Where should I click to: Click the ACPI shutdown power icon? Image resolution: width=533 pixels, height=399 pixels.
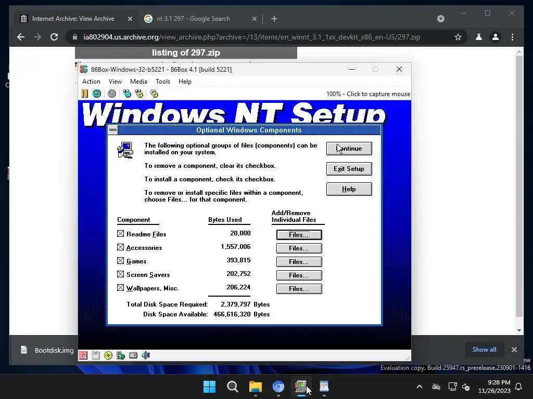112,94
